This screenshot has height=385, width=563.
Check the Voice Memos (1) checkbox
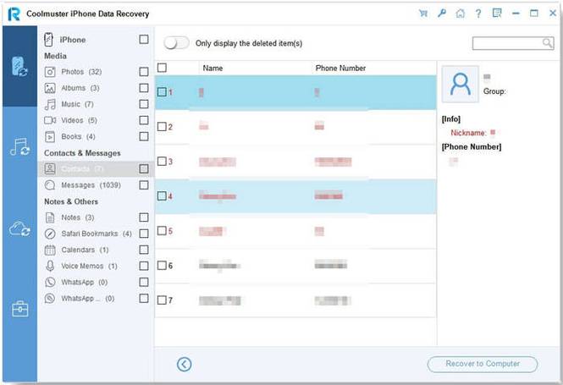click(144, 266)
